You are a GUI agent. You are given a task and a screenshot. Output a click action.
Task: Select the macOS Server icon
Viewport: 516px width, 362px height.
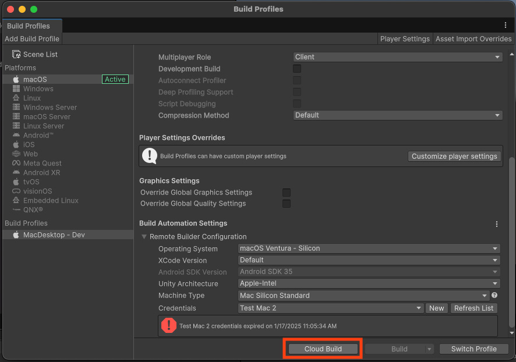click(16, 116)
